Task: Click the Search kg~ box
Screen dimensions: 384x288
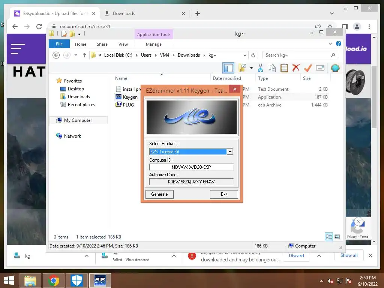Action: (x=300, y=55)
